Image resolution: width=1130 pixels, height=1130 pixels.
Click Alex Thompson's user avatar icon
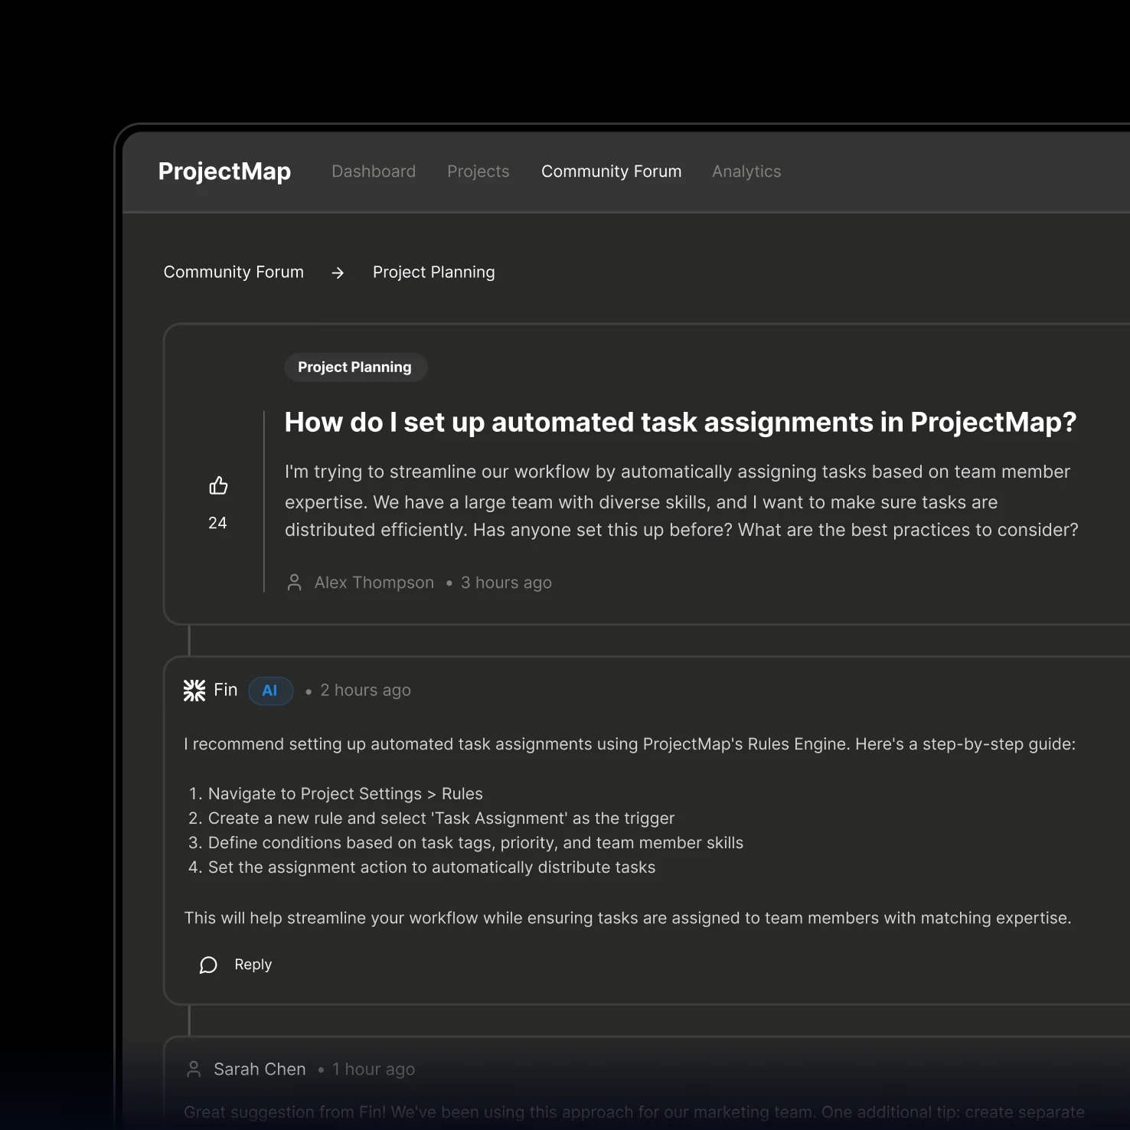tap(294, 583)
